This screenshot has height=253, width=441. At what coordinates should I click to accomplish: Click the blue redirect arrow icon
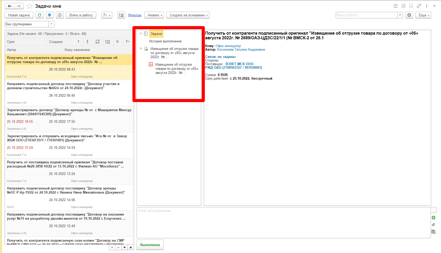tap(50, 15)
